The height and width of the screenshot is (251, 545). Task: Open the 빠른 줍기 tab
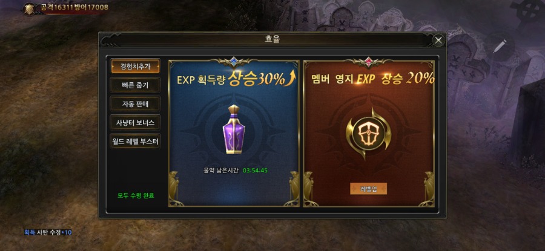pyautogui.click(x=135, y=85)
